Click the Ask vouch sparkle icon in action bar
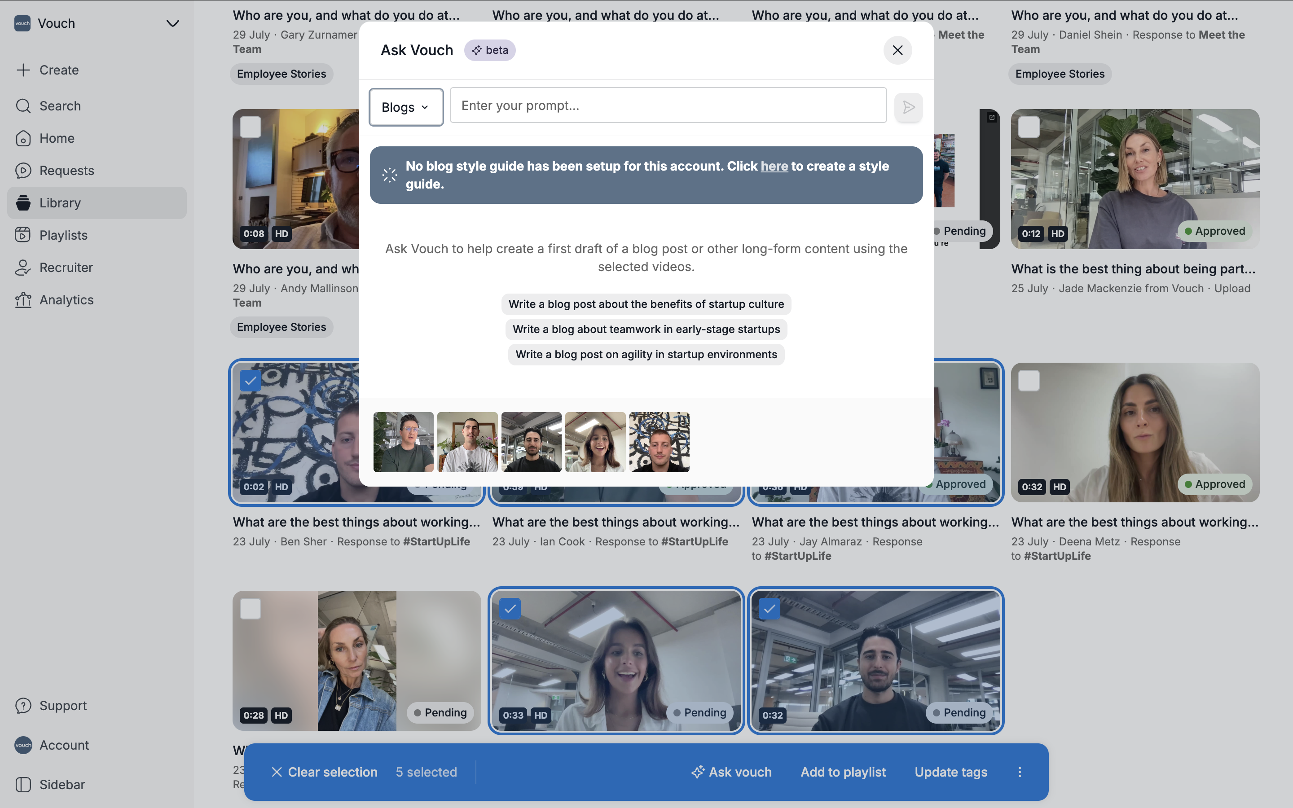The height and width of the screenshot is (808, 1293). pos(698,772)
